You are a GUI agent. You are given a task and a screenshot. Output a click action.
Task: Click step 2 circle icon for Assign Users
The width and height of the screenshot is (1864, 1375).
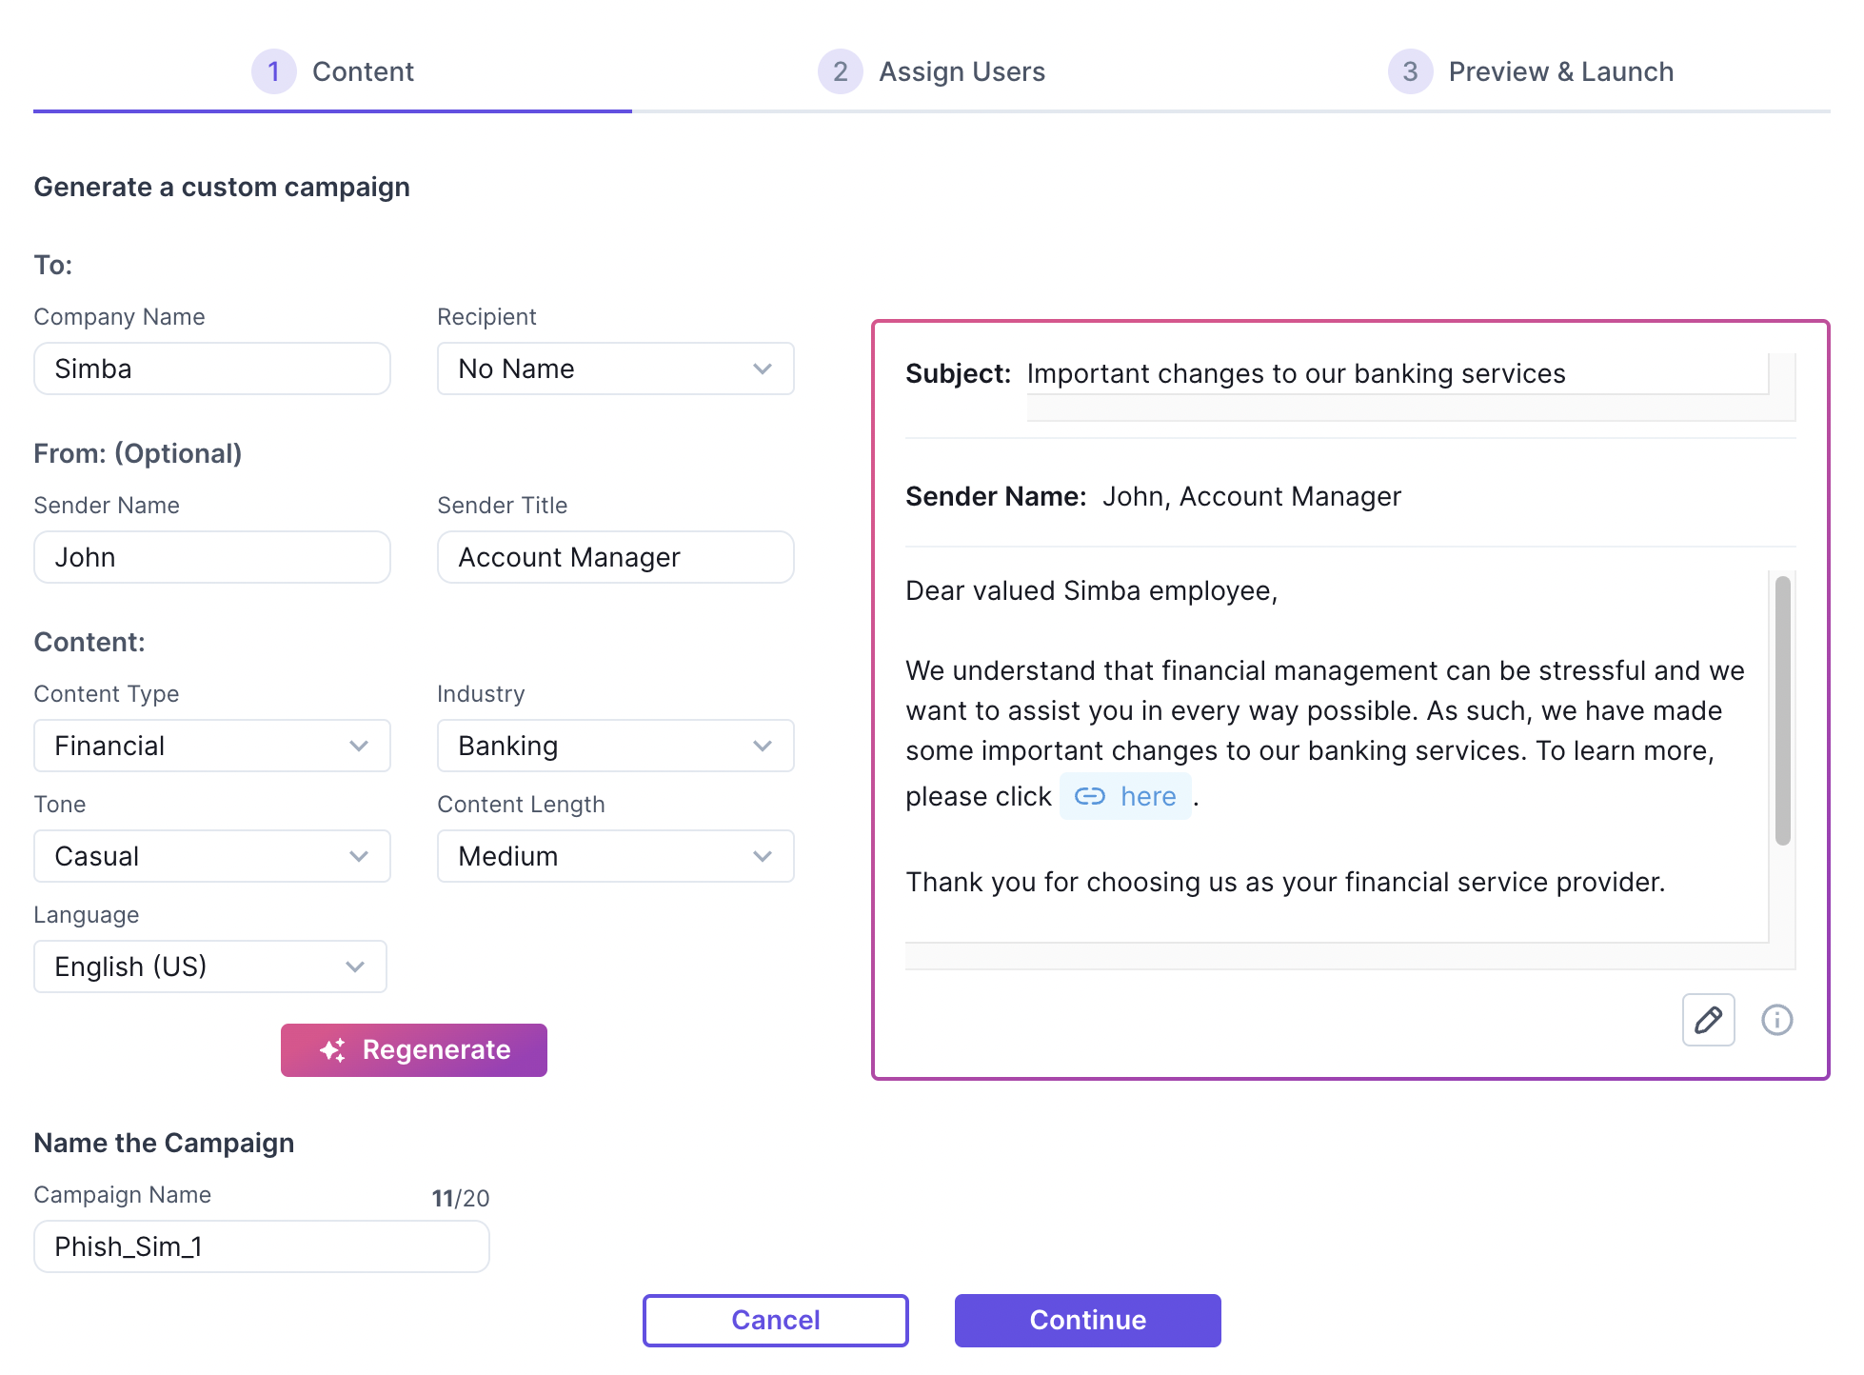[x=840, y=71]
